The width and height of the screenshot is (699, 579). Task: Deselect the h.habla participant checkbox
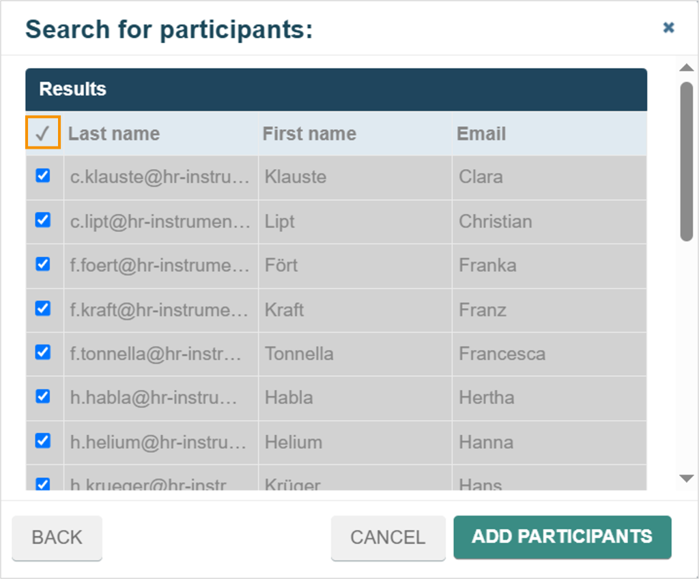point(43,396)
